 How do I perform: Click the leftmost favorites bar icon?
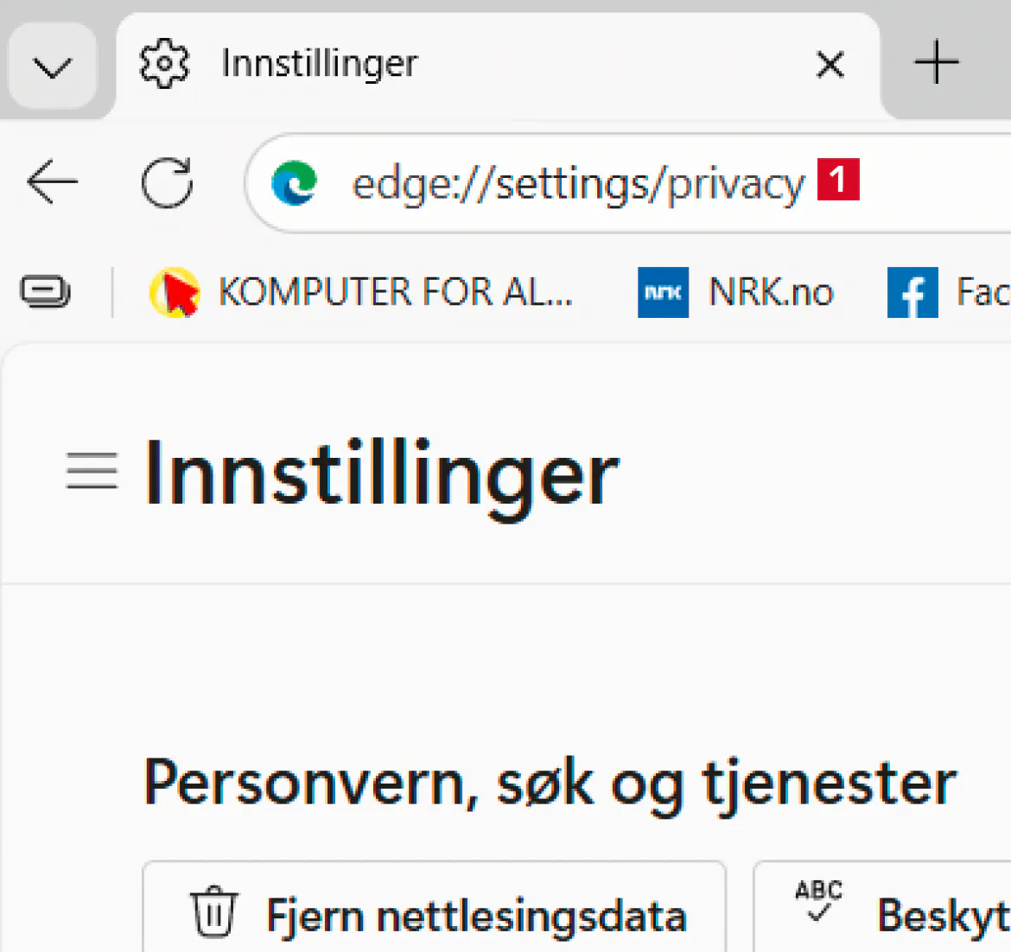46,292
